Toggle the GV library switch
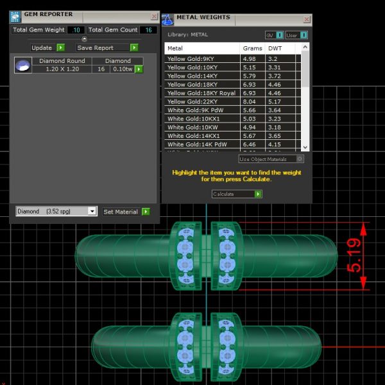The width and height of the screenshot is (385, 385). (x=280, y=35)
